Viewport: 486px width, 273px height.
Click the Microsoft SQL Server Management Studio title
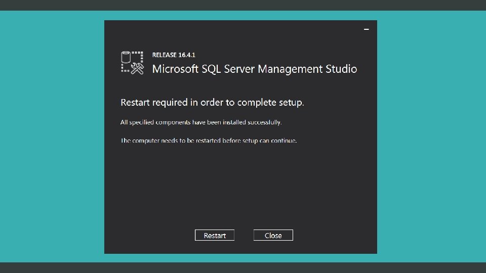tap(255, 69)
